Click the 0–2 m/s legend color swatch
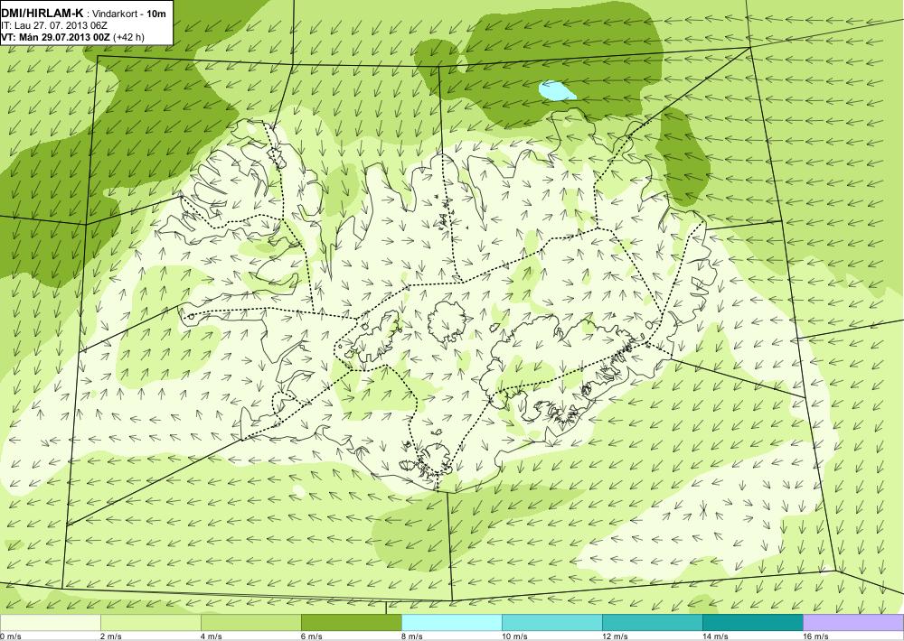 point(50,623)
